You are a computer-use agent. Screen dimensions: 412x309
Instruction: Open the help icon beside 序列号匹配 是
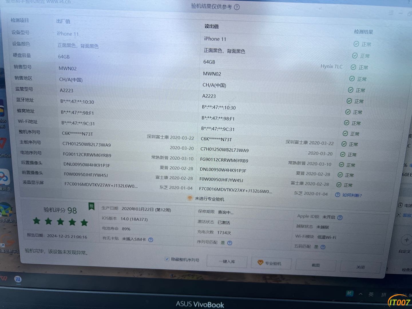point(229,243)
